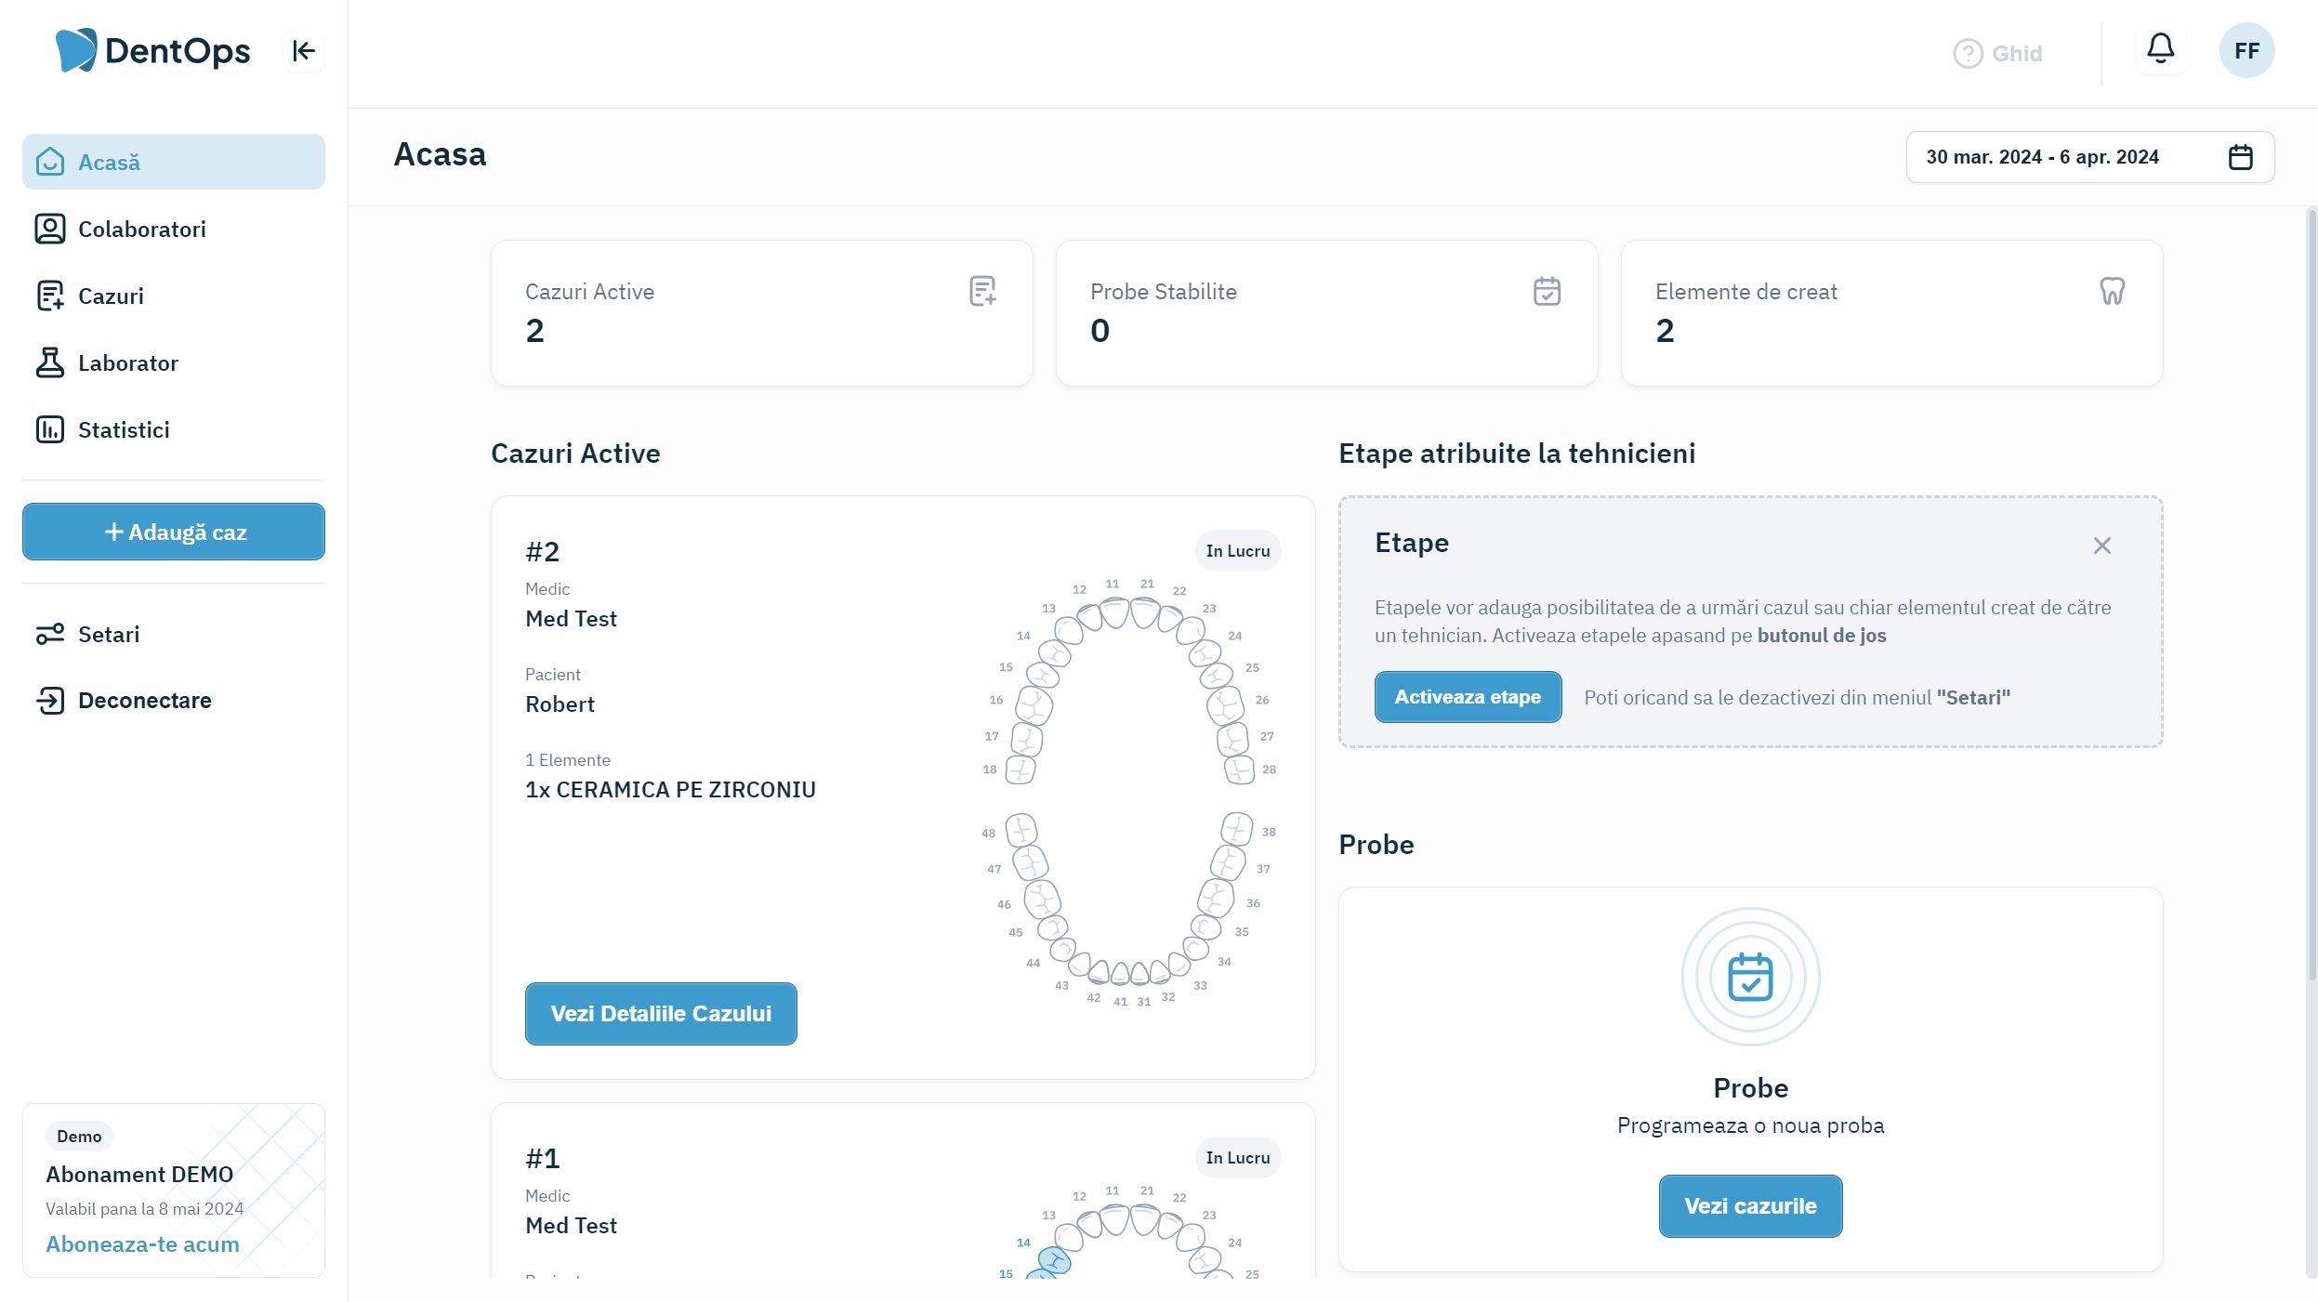Viewport: 2318px width, 1302px height.
Task: Navigate to Laborator section
Action: [127, 363]
